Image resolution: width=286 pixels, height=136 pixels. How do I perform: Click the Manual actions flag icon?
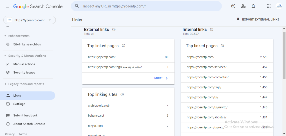click(x=8, y=64)
